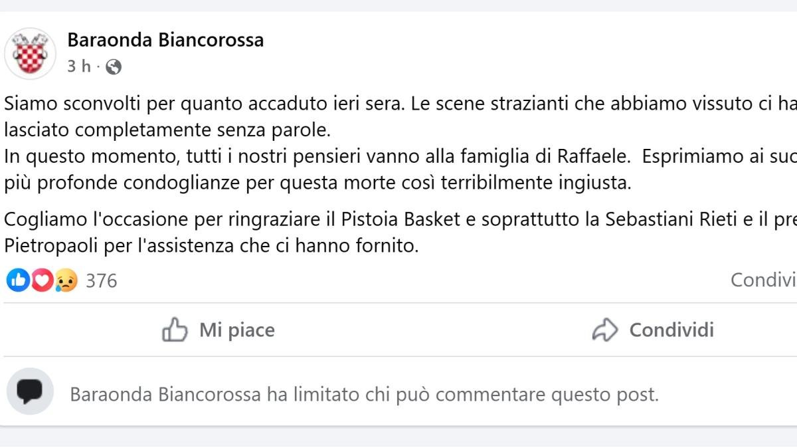
Task: Open the share count at right edge
Action: tap(764, 280)
